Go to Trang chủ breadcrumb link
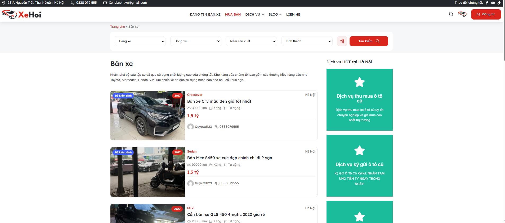The width and height of the screenshot is (505, 223). [x=118, y=27]
